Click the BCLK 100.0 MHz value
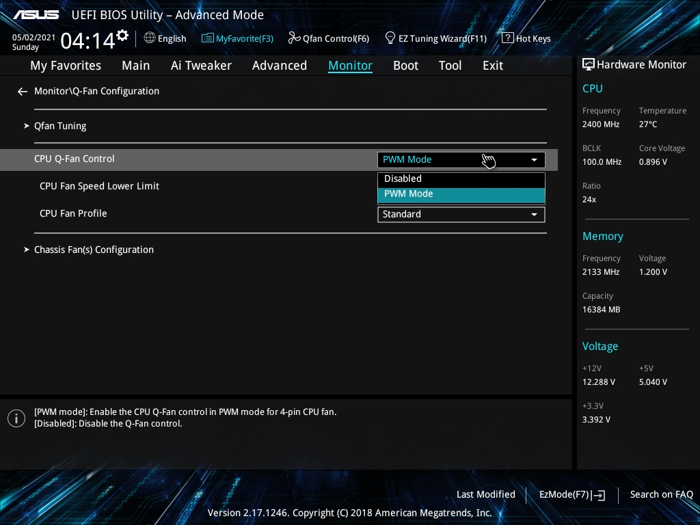 tap(602, 161)
